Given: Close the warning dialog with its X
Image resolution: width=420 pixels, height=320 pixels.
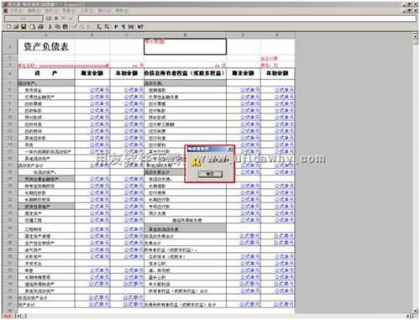Looking at the screenshot, I should point(230,149).
